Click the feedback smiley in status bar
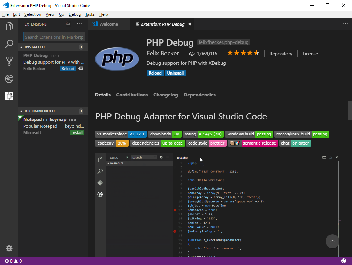This screenshot has width=352, height=265. pyautogui.click(x=344, y=261)
